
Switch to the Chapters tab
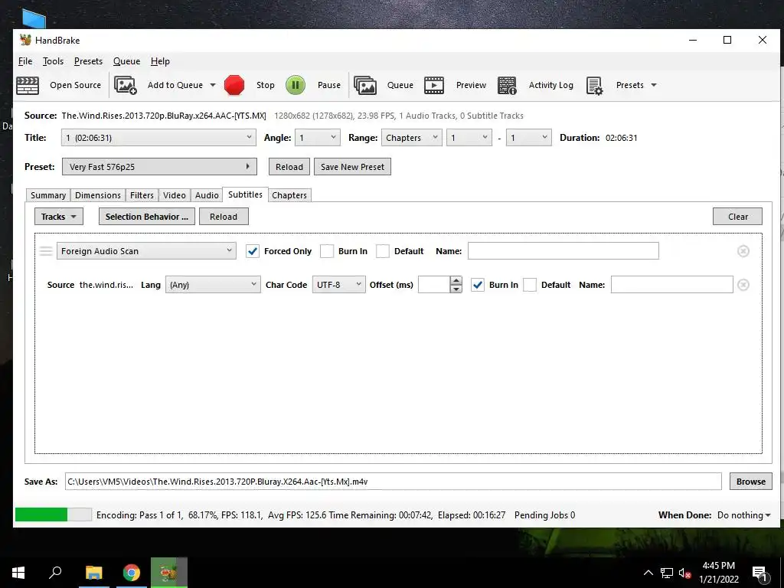click(289, 195)
